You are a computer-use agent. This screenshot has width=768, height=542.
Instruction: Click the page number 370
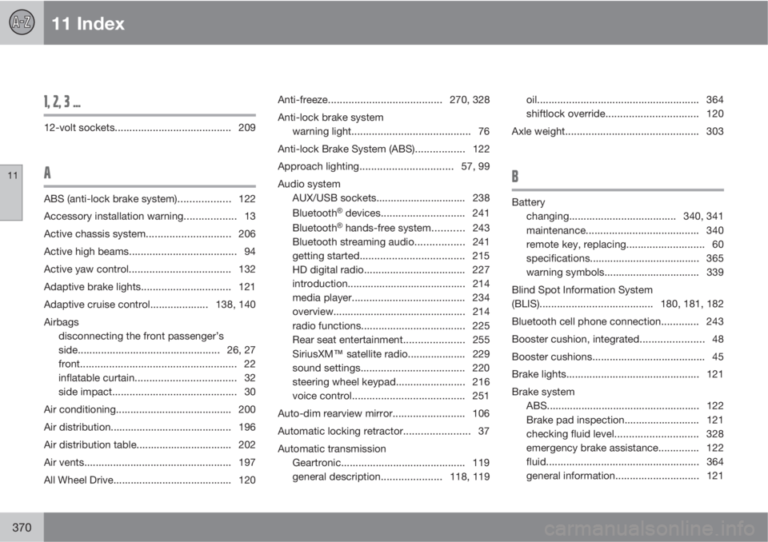pyautogui.click(x=22, y=525)
